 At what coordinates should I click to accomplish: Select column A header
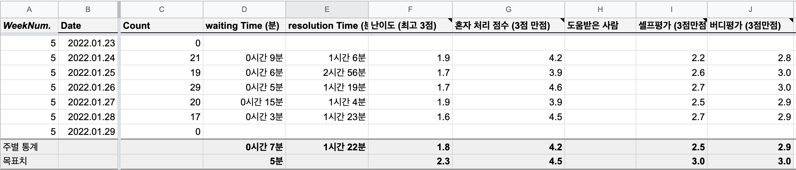29,9
